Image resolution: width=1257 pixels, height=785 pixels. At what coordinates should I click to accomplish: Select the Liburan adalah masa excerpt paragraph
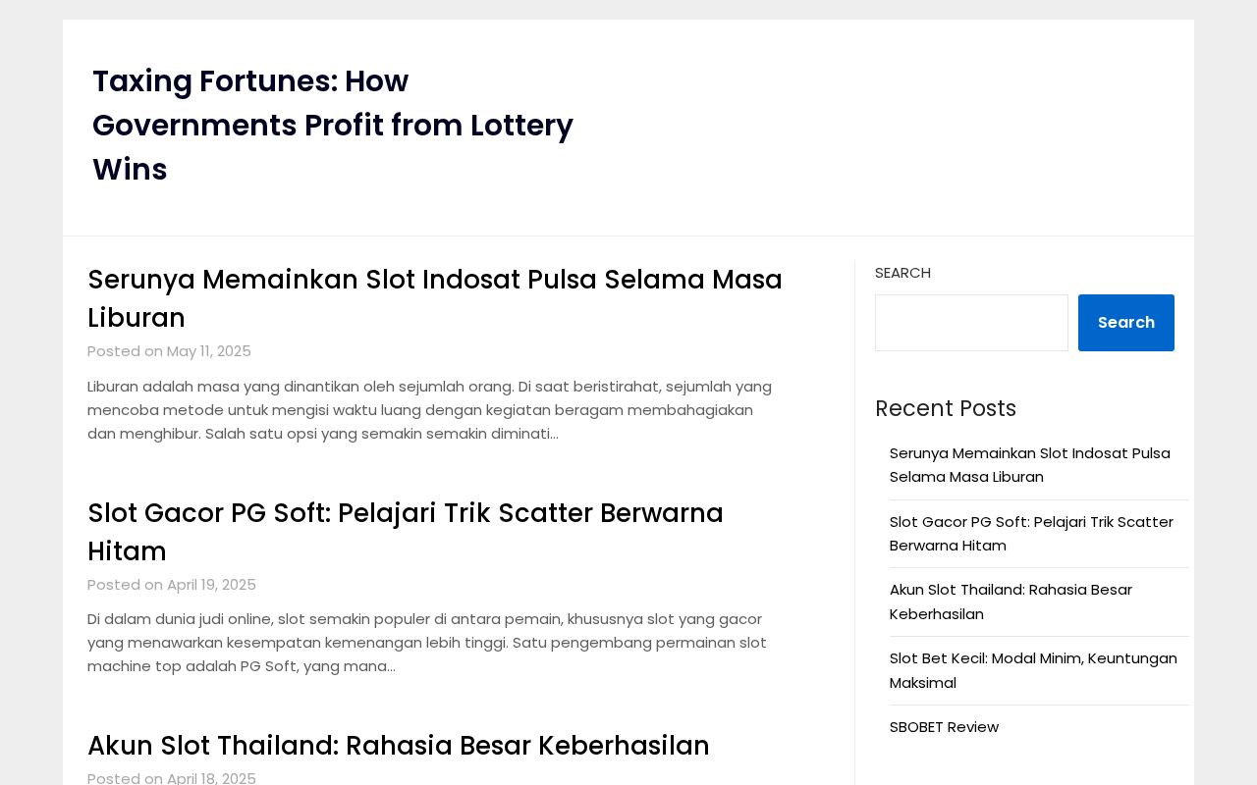[430, 410]
